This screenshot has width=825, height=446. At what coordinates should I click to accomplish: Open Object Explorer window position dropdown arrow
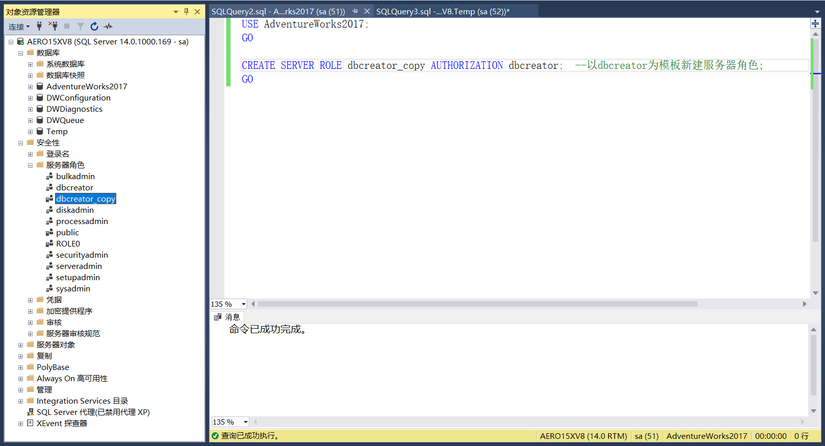click(176, 11)
